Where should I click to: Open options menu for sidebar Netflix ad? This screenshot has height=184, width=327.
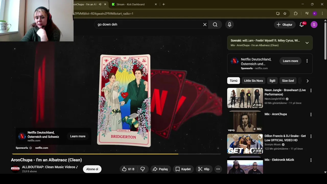(307, 61)
